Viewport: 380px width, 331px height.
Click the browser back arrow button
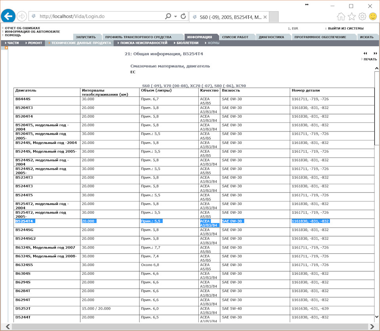(8, 16)
